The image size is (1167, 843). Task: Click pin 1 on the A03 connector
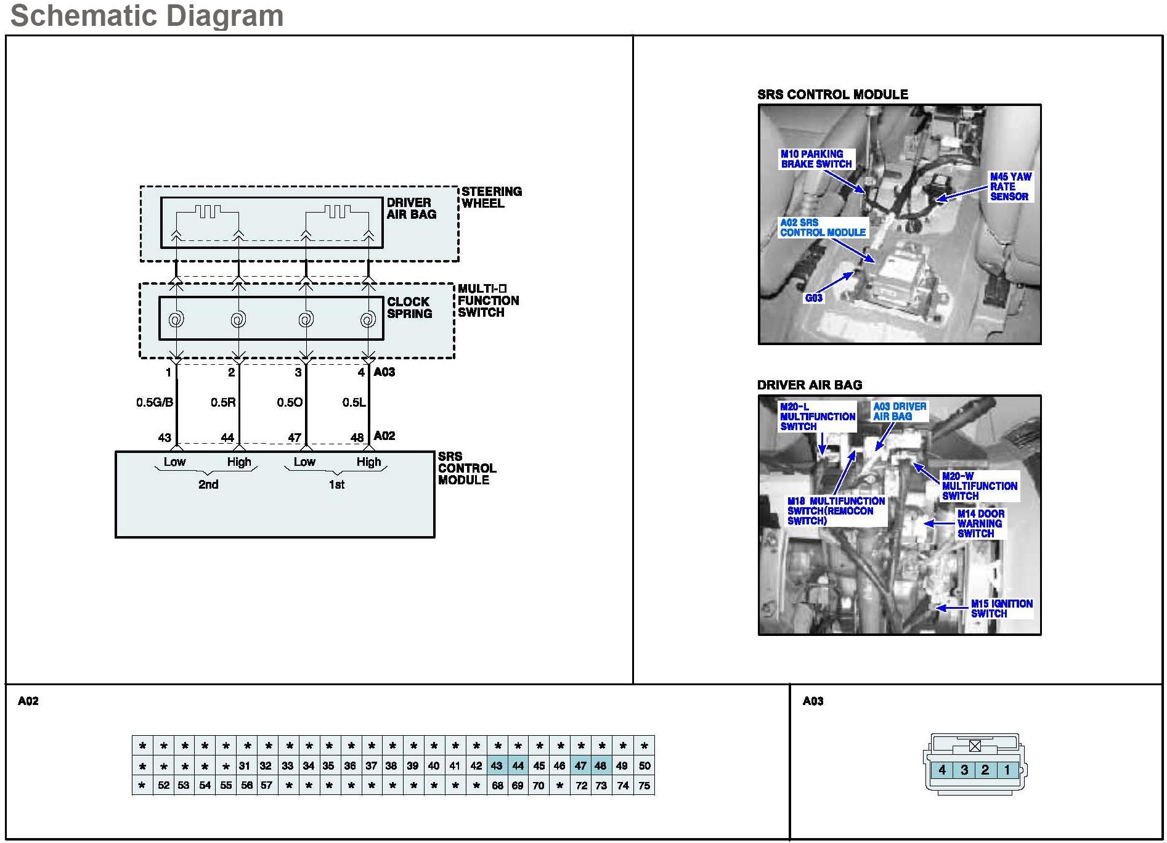point(1007,770)
